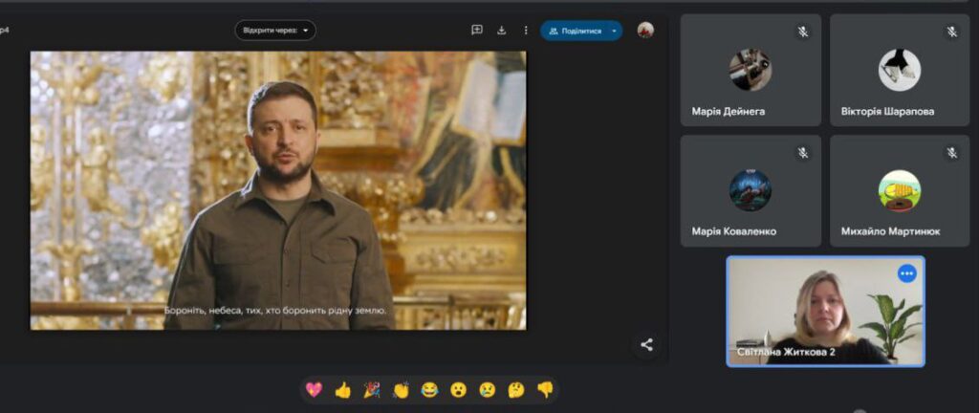
Task: Click the add comment icon
Action: click(x=477, y=30)
